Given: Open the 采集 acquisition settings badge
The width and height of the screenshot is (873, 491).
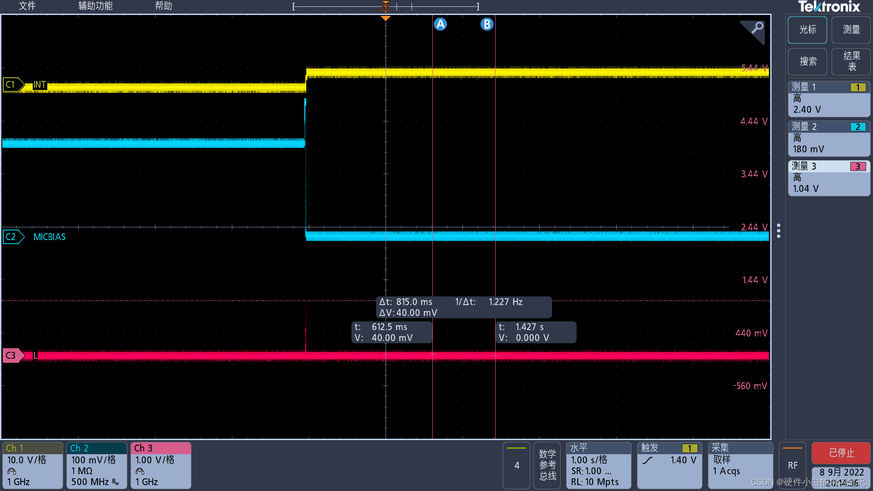Looking at the screenshot, I should 740,465.
